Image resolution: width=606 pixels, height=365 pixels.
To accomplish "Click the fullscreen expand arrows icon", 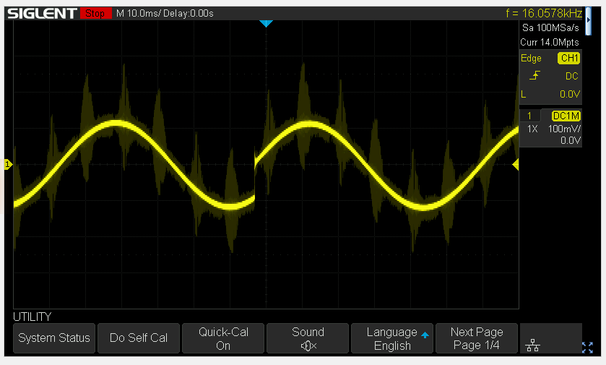I will (x=587, y=347).
